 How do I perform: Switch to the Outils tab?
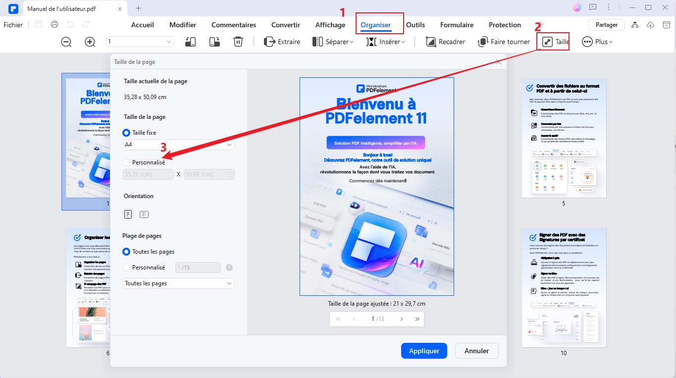point(416,25)
